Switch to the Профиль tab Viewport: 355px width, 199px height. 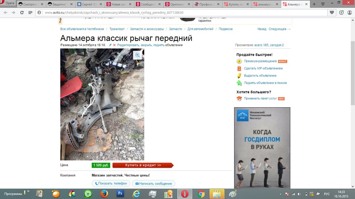(207, 4)
